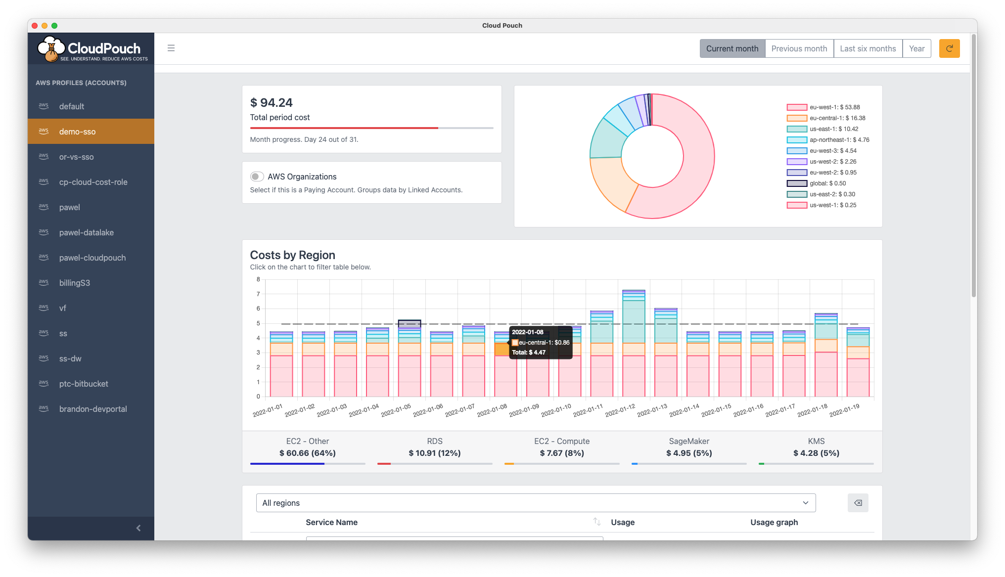Click the us-east-1 legend color swatch
Screen dimensions: 1005x577
tap(797, 129)
